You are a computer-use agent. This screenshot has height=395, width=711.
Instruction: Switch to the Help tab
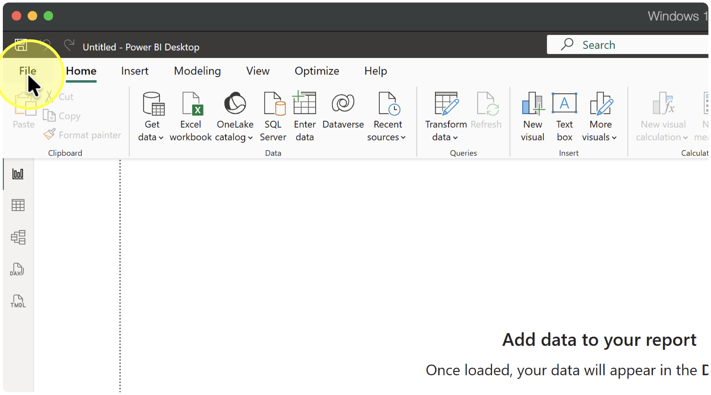coord(375,71)
